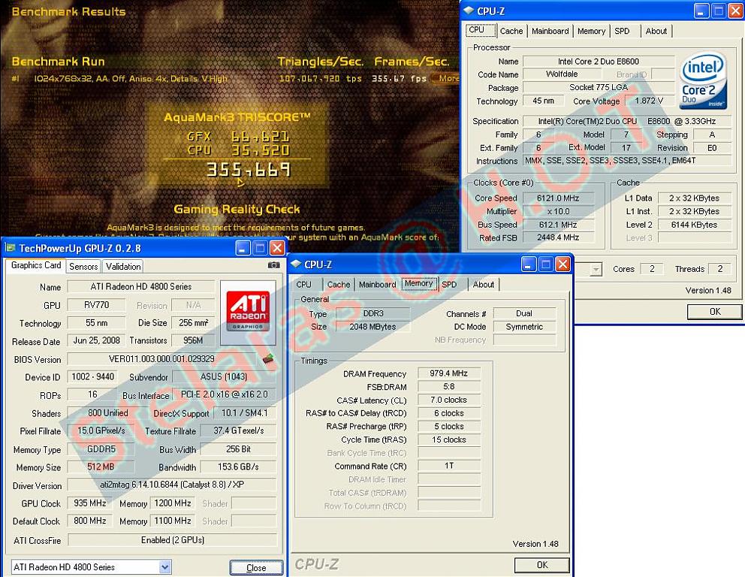Click the DC Mode value "Symmetric"
Image resolution: width=745 pixels, height=577 pixels.
524,327
